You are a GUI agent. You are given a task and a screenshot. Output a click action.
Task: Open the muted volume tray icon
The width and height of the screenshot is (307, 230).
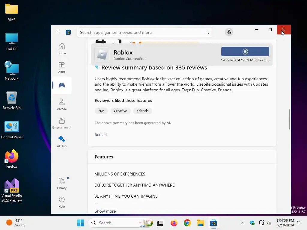269,223
